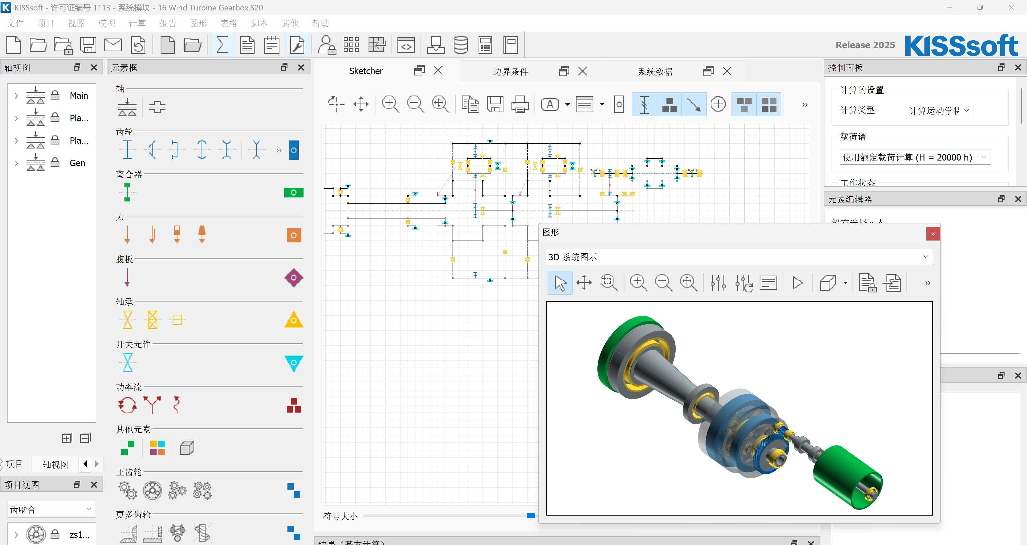Open the load spectrum dropdown H = 20000 h

pyautogui.click(x=915, y=157)
